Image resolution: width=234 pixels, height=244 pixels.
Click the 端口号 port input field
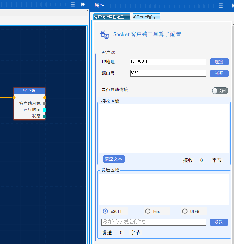point(168,73)
